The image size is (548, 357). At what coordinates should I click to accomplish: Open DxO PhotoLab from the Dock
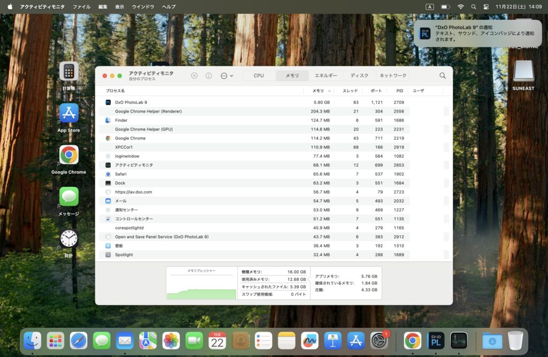(x=436, y=340)
